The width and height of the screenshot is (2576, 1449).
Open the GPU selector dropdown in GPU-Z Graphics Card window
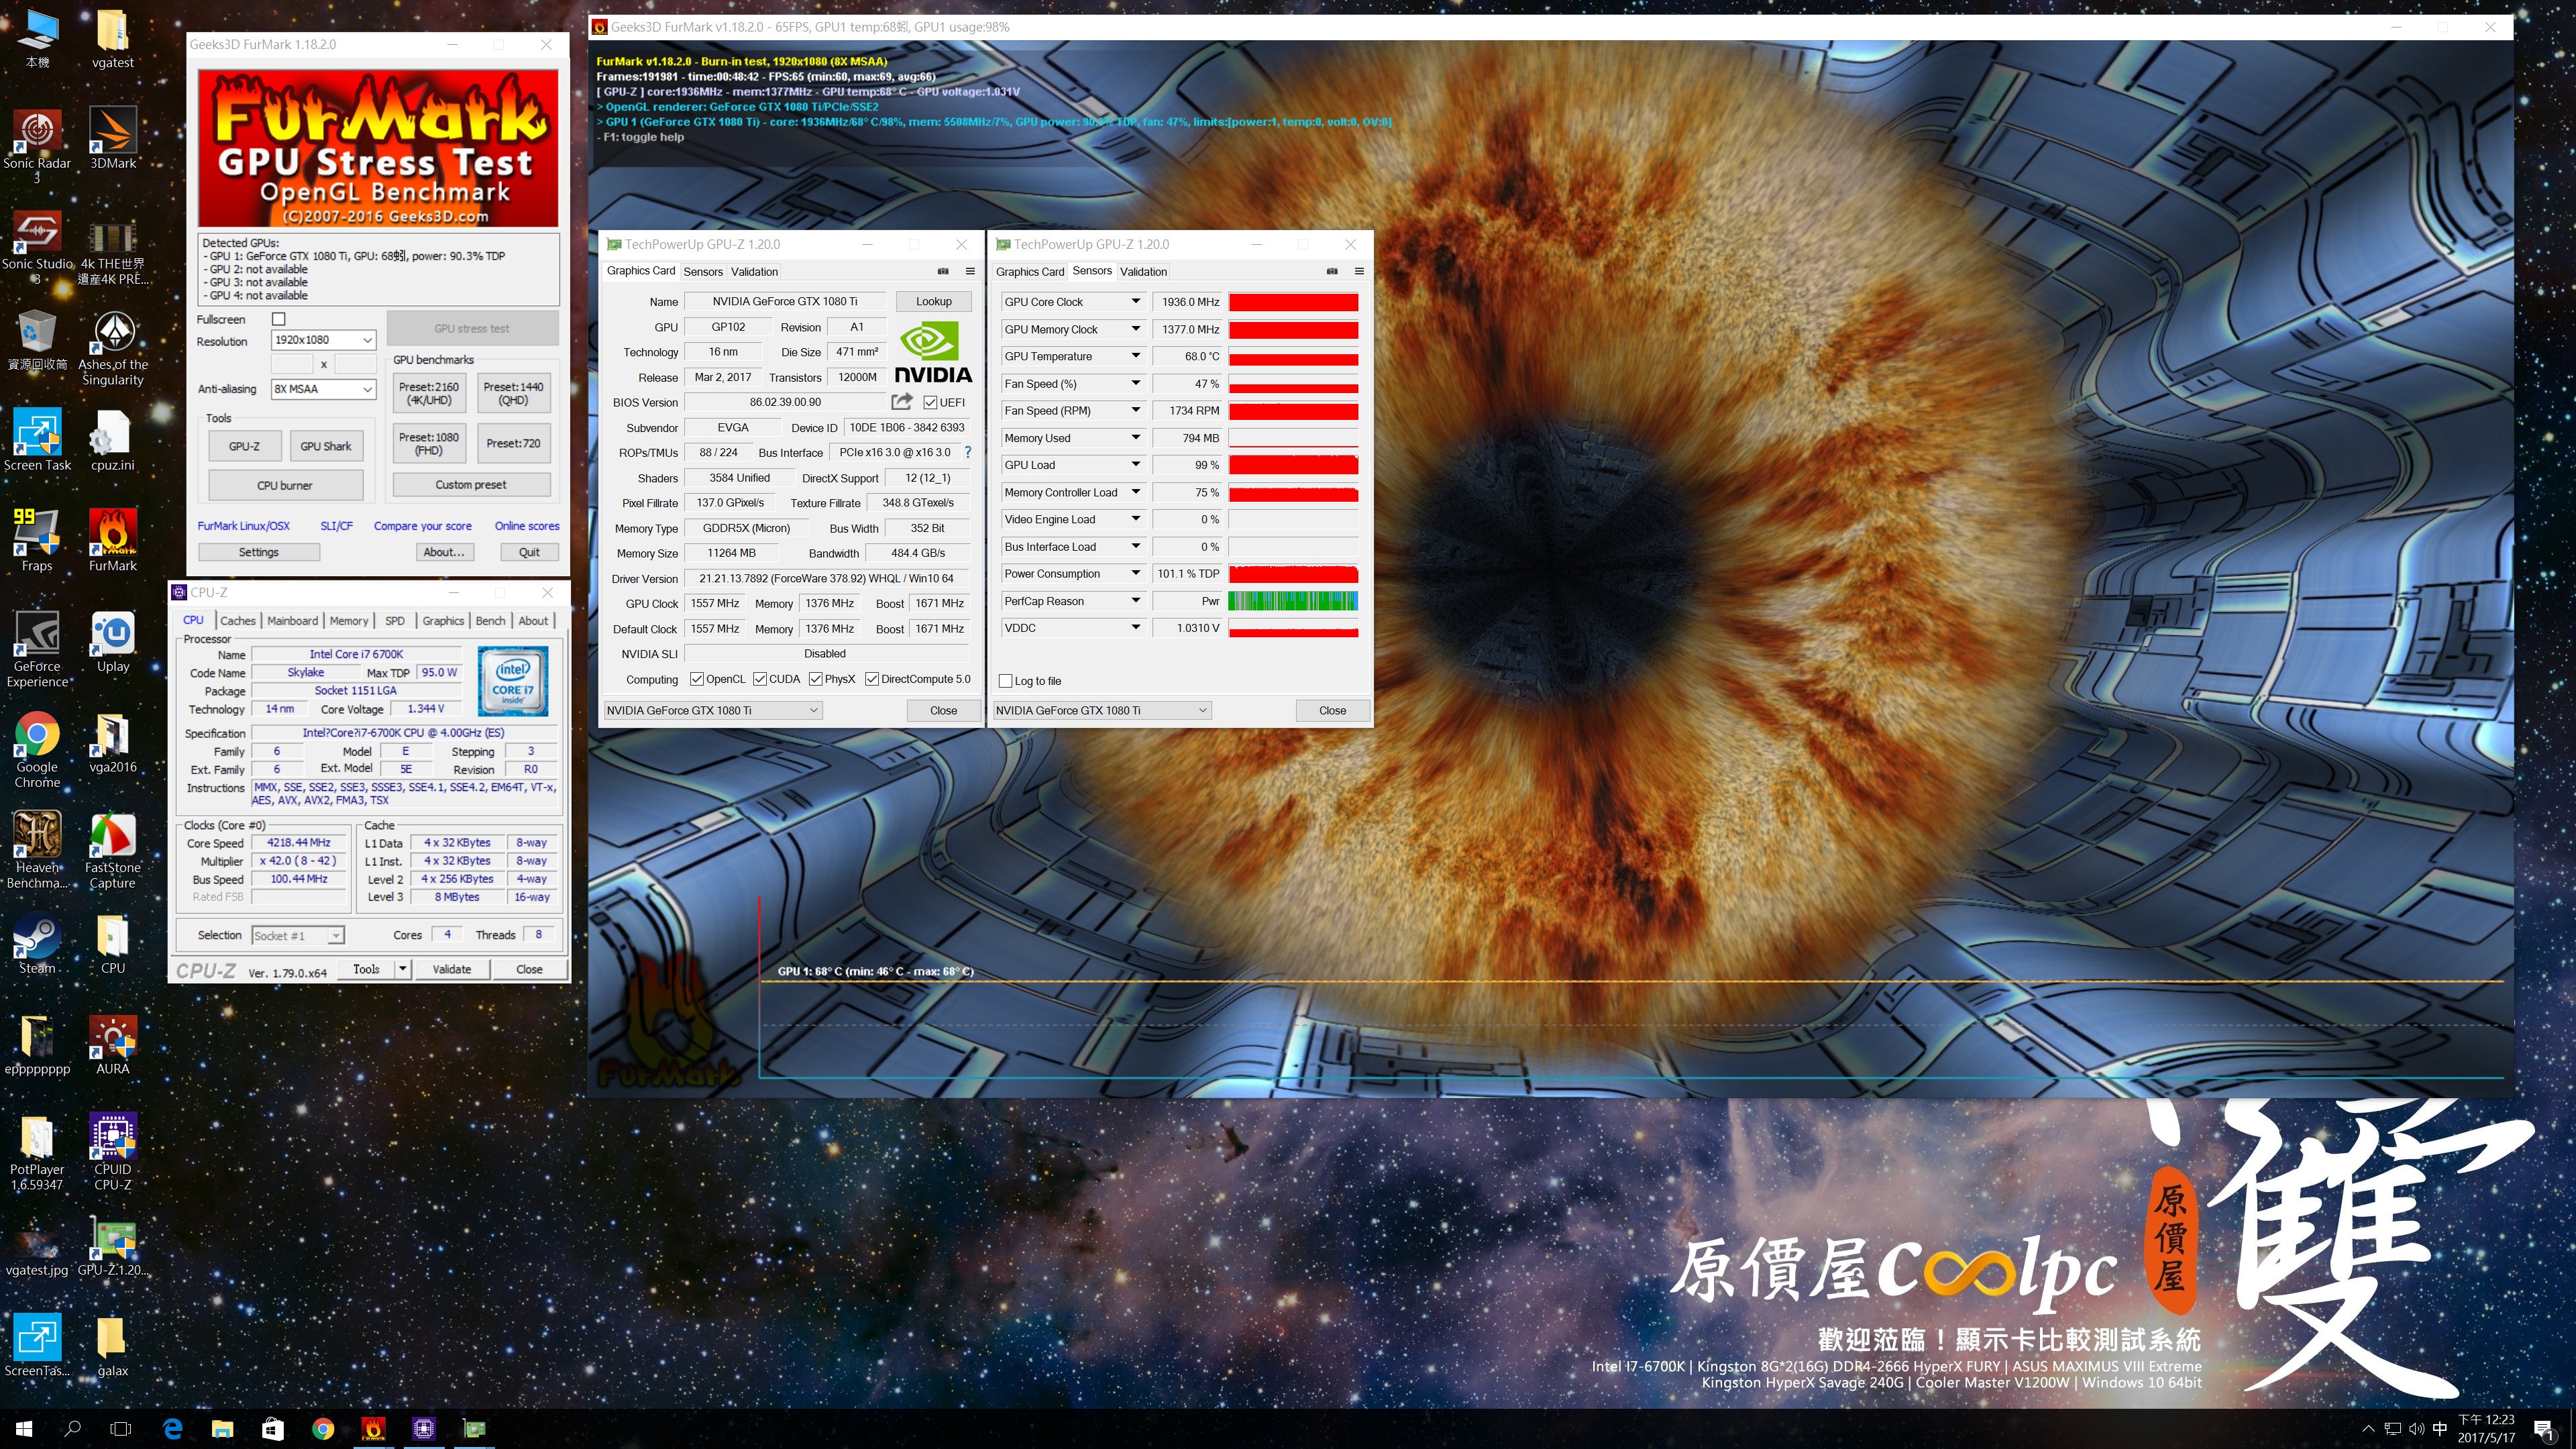coord(712,710)
